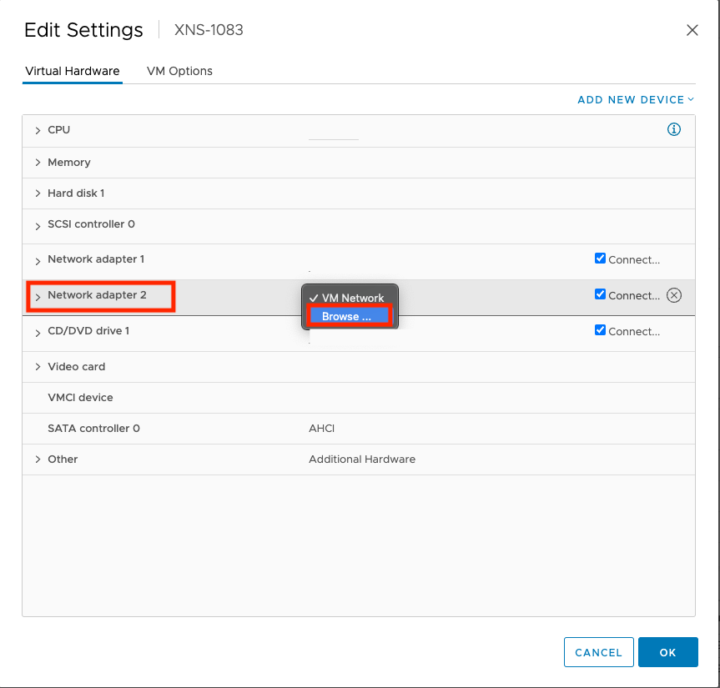Expand the SCSI controller 0 row
This screenshot has height=688, width=720.
tap(38, 223)
